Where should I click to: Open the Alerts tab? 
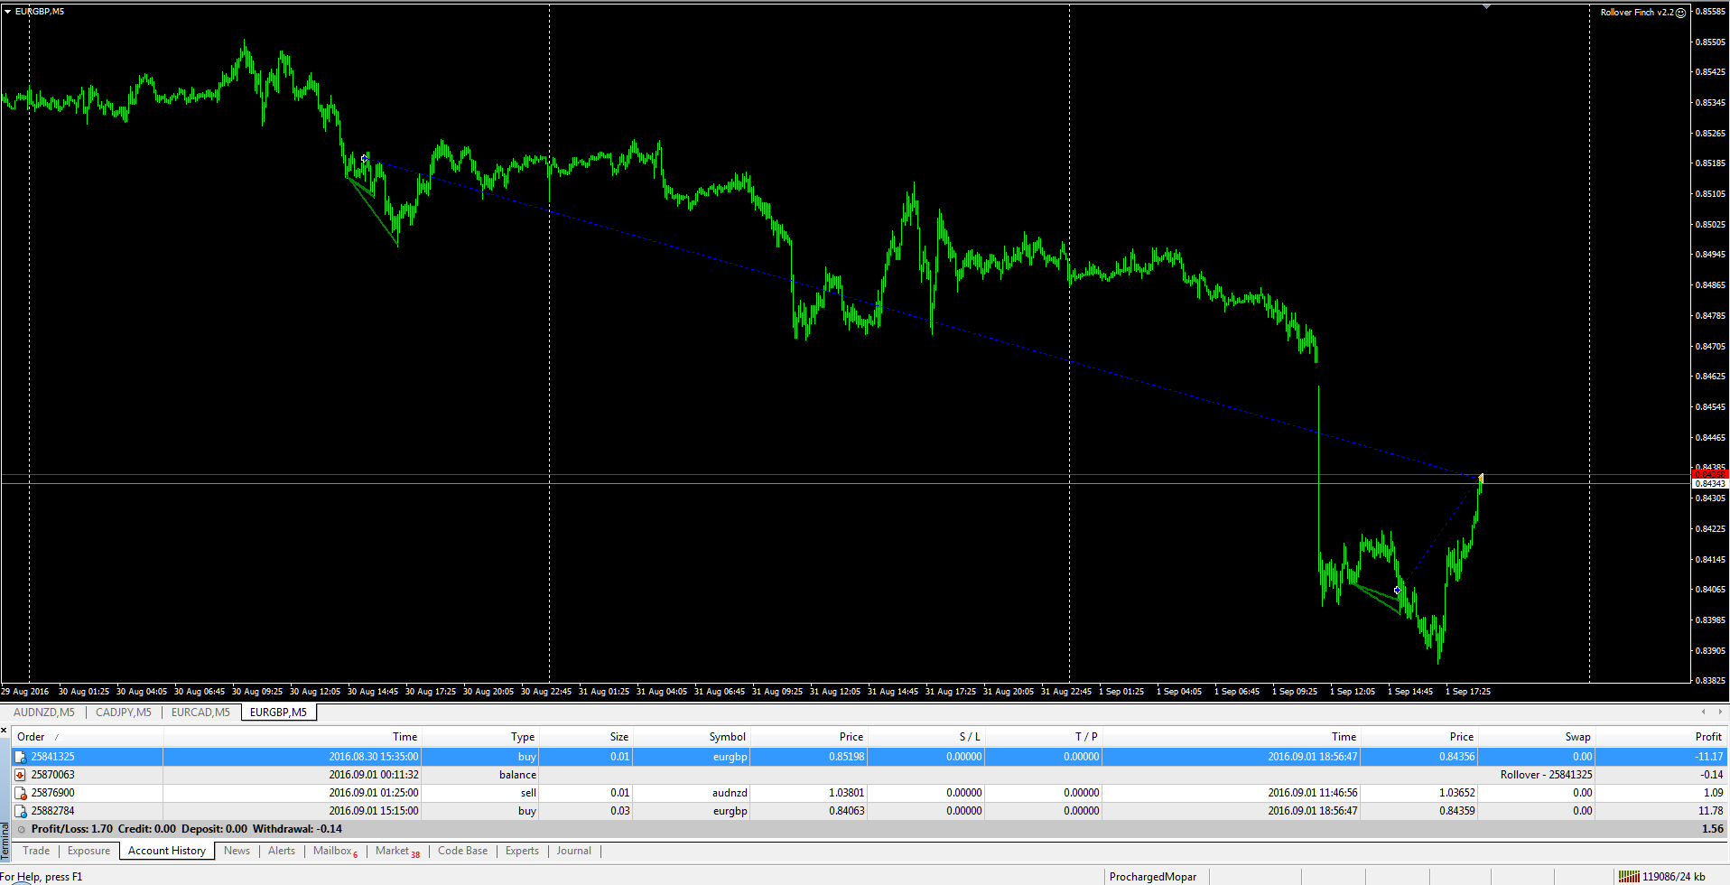282,851
